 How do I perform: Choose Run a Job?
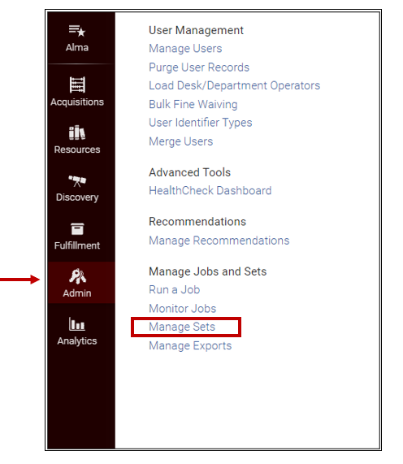(x=174, y=289)
